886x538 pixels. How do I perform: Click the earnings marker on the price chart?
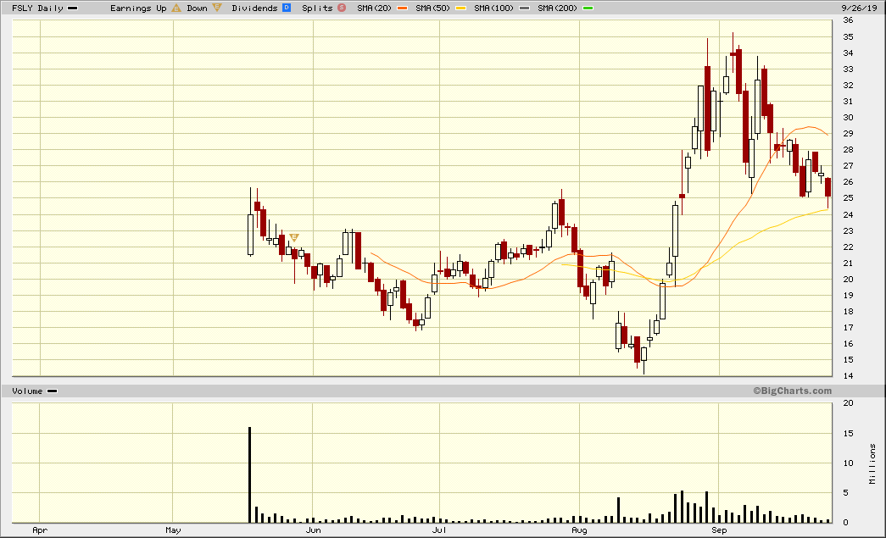(294, 238)
